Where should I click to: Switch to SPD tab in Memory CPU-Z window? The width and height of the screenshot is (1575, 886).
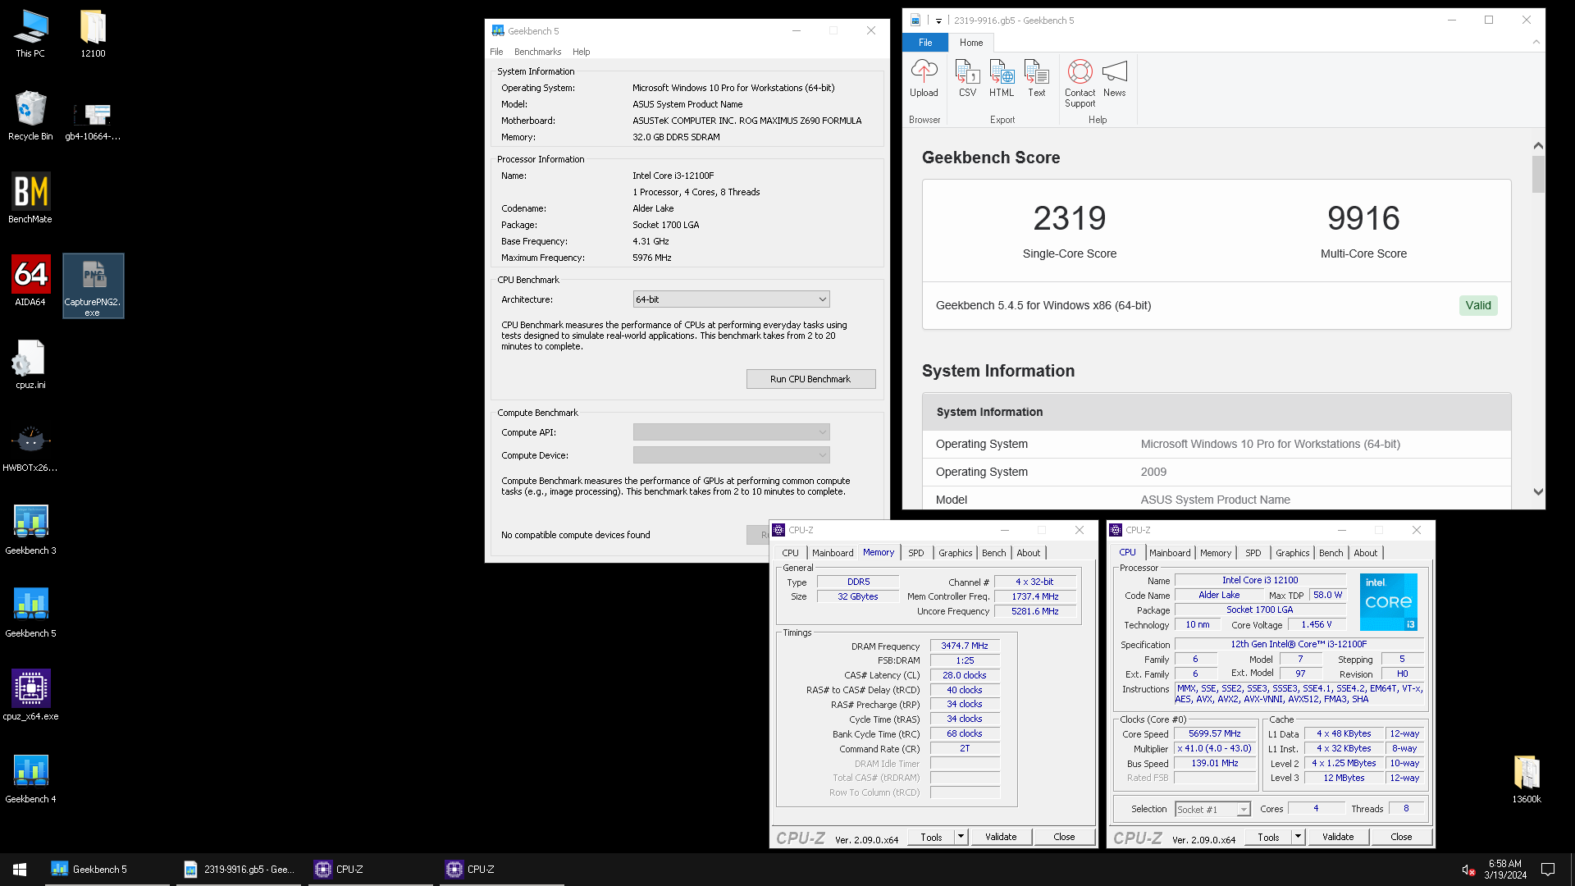point(916,553)
